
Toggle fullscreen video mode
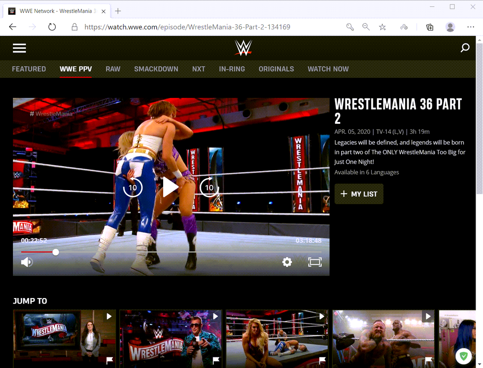[x=315, y=262]
